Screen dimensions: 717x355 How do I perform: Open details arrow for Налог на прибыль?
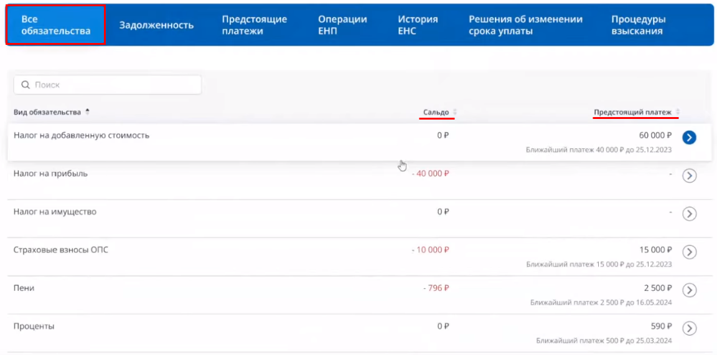pos(689,176)
